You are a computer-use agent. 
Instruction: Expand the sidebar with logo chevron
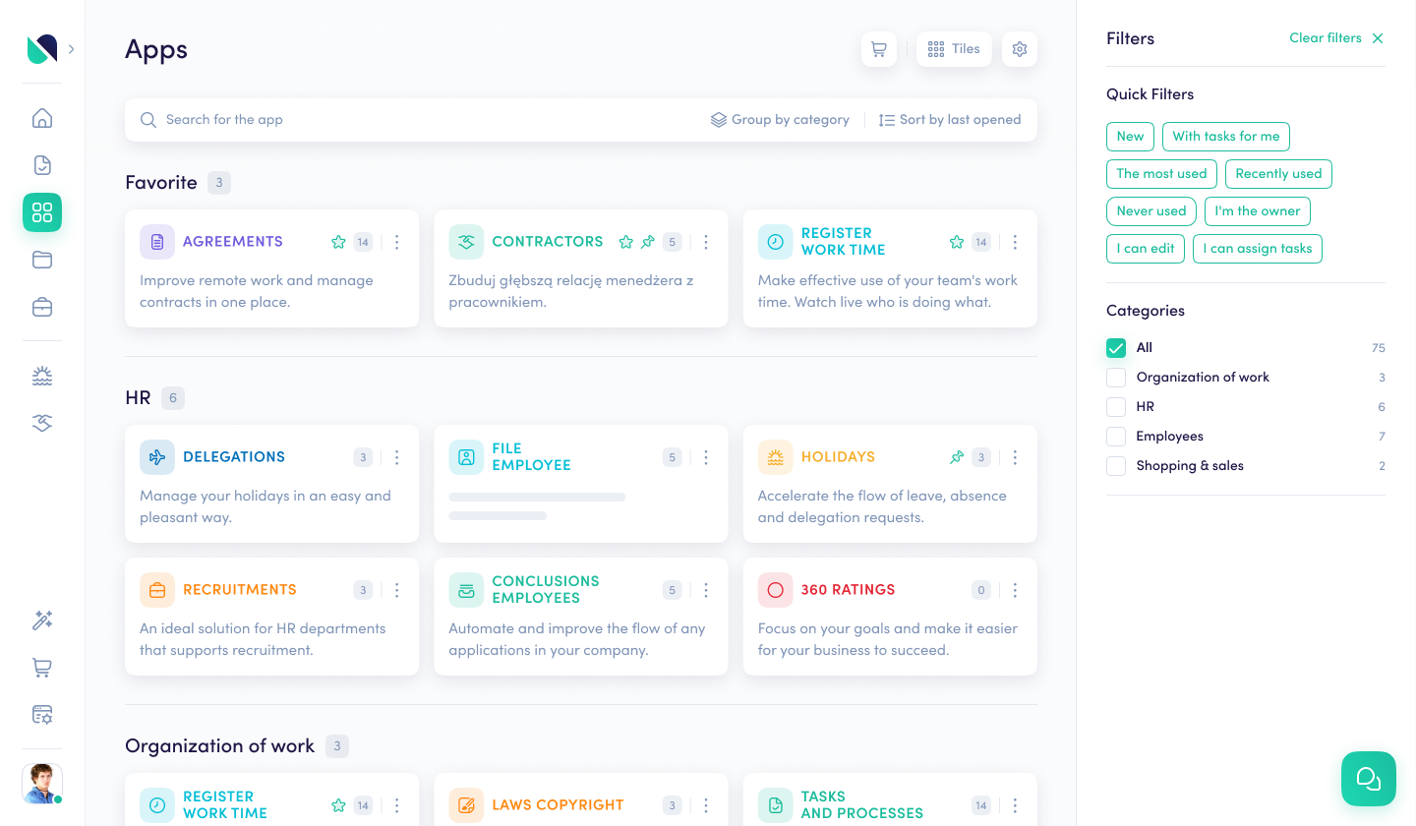72,48
